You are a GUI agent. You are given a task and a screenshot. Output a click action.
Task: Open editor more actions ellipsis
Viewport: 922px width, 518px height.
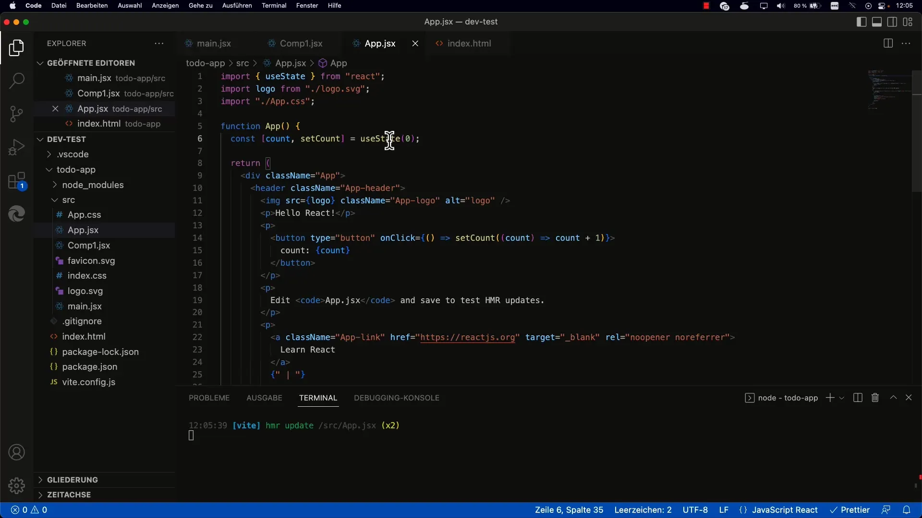[x=906, y=44]
